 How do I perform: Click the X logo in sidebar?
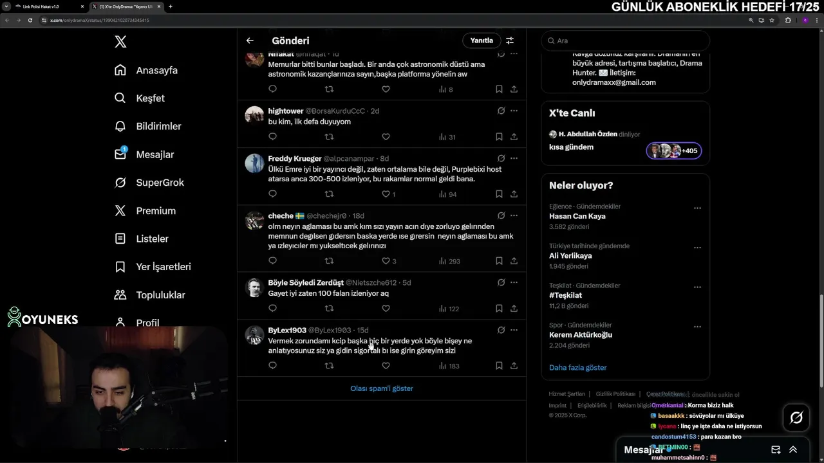(120, 42)
